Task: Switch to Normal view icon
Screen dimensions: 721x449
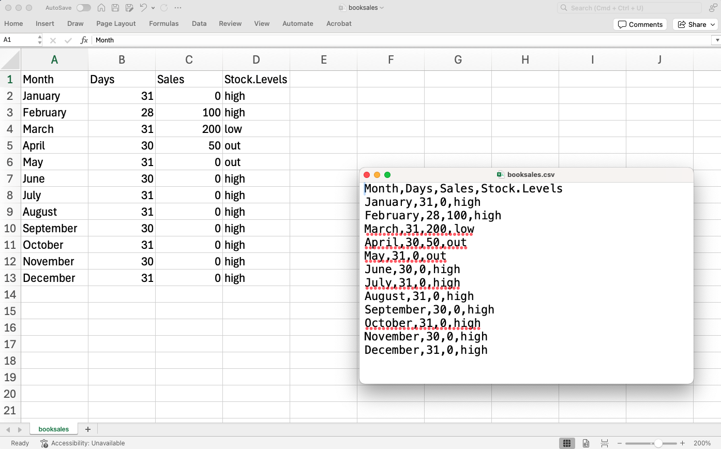Action: pos(567,443)
